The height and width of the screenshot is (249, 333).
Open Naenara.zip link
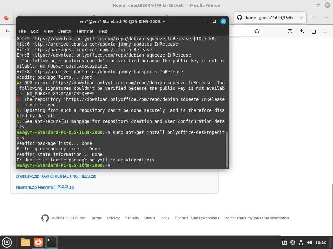[26, 187]
